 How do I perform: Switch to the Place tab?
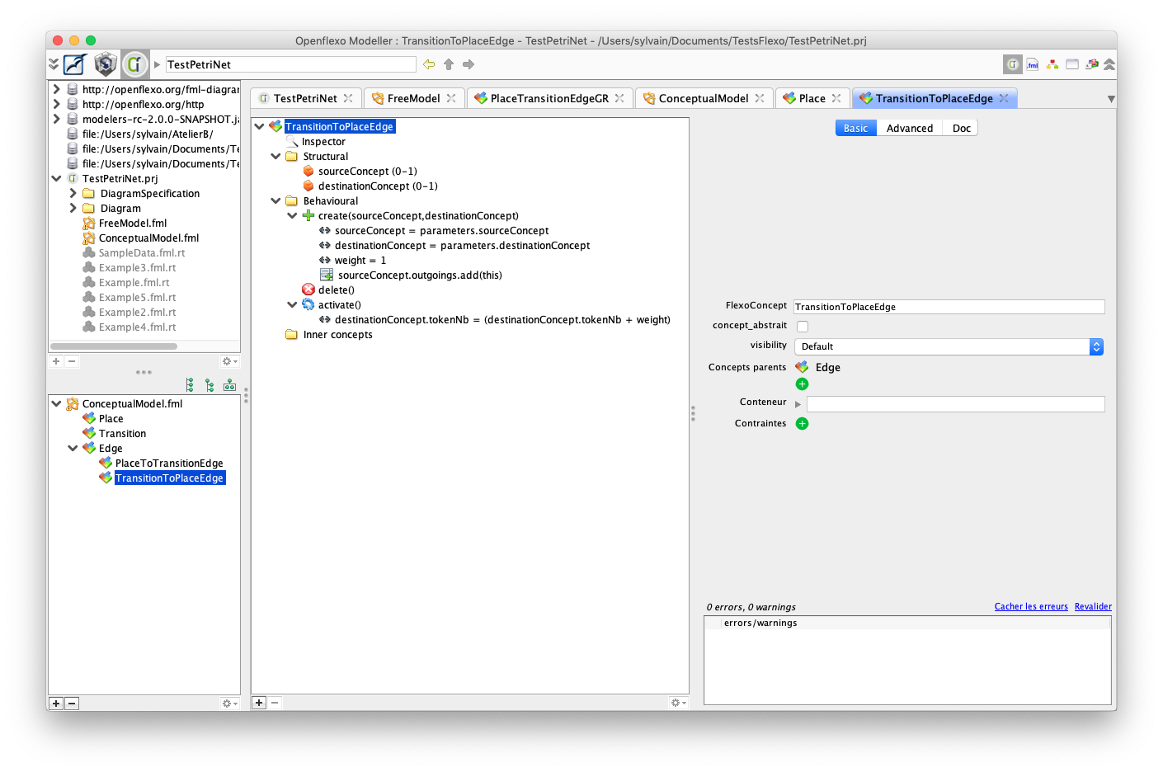pos(812,98)
